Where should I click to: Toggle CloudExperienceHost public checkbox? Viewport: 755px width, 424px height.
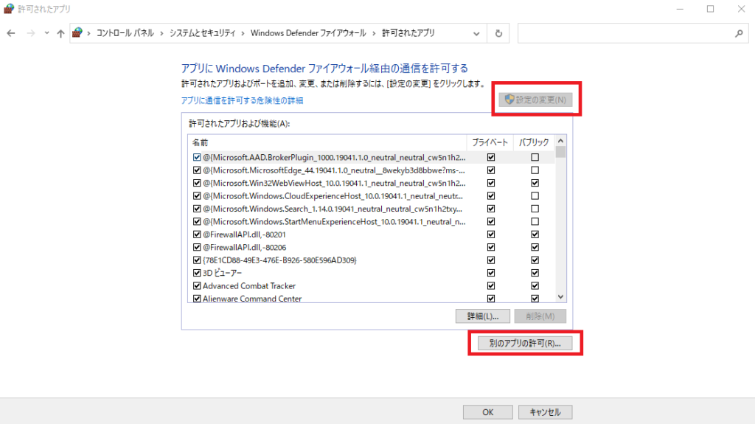tap(535, 195)
